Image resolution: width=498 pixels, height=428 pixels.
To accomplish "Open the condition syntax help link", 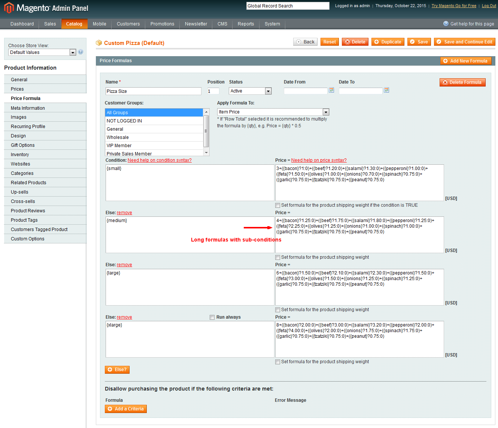I will [160, 160].
